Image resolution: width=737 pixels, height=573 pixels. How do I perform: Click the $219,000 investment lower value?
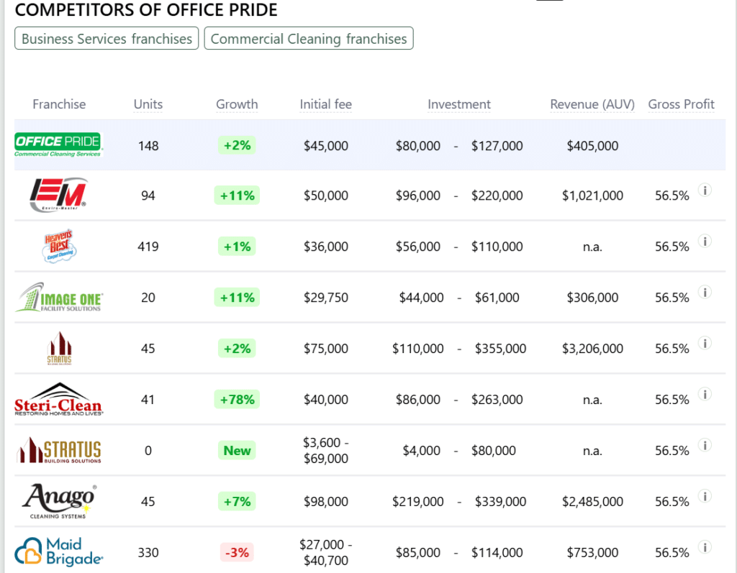[418, 502]
